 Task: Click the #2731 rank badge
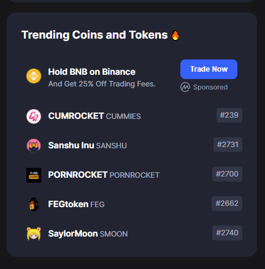[x=228, y=145]
